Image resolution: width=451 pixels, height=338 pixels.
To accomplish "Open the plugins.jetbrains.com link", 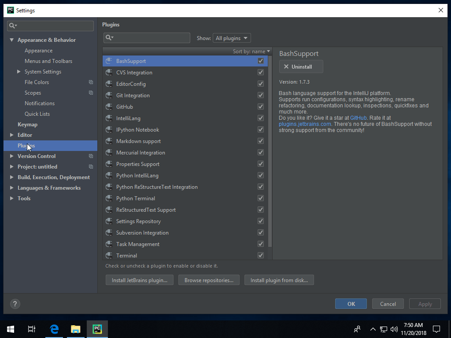I will pyautogui.click(x=305, y=124).
